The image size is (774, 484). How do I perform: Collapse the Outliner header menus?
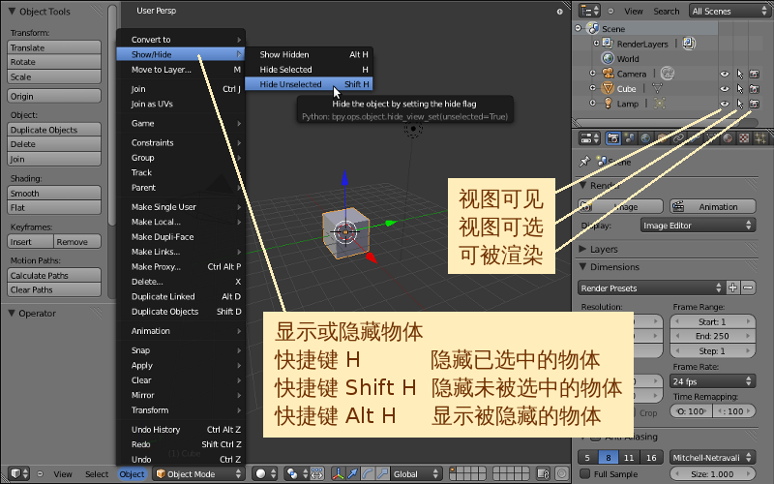[x=610, y=11]
